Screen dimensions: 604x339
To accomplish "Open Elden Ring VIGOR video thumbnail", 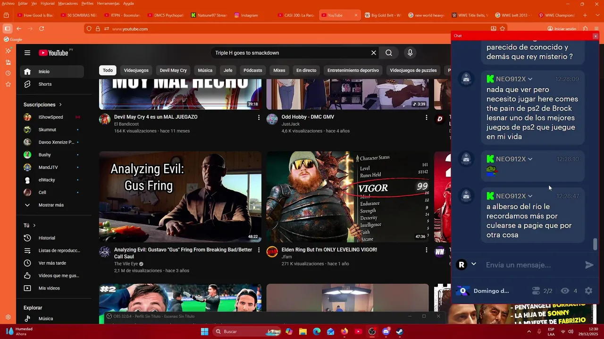I will click(x=348, y=197).
